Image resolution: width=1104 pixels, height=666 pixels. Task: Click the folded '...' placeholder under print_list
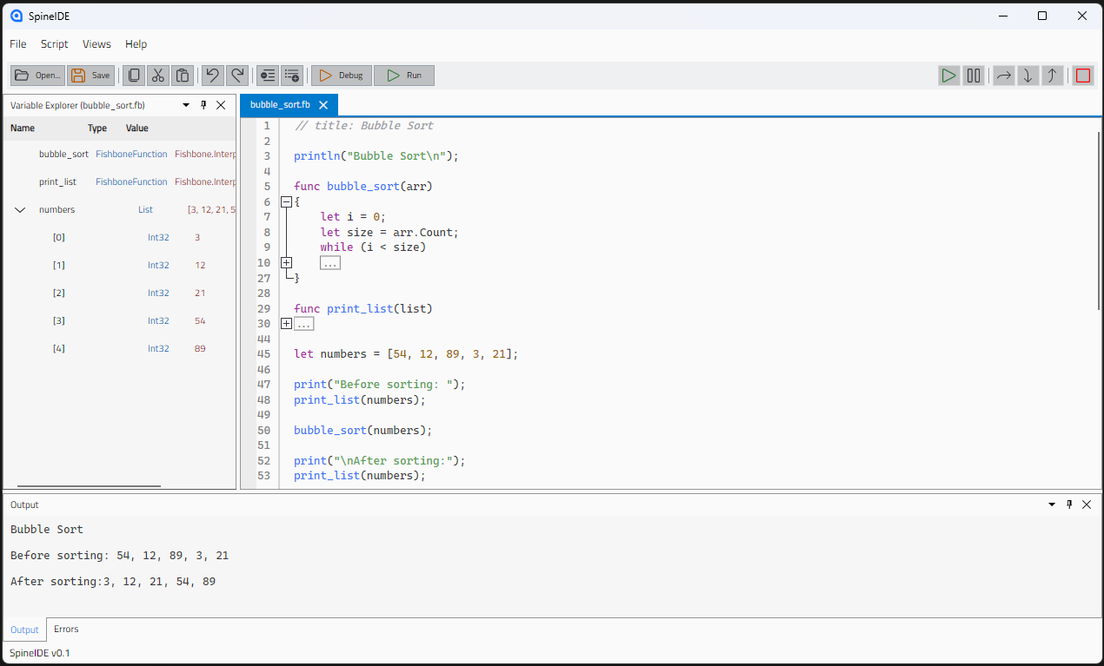click(x=303, y=323)
